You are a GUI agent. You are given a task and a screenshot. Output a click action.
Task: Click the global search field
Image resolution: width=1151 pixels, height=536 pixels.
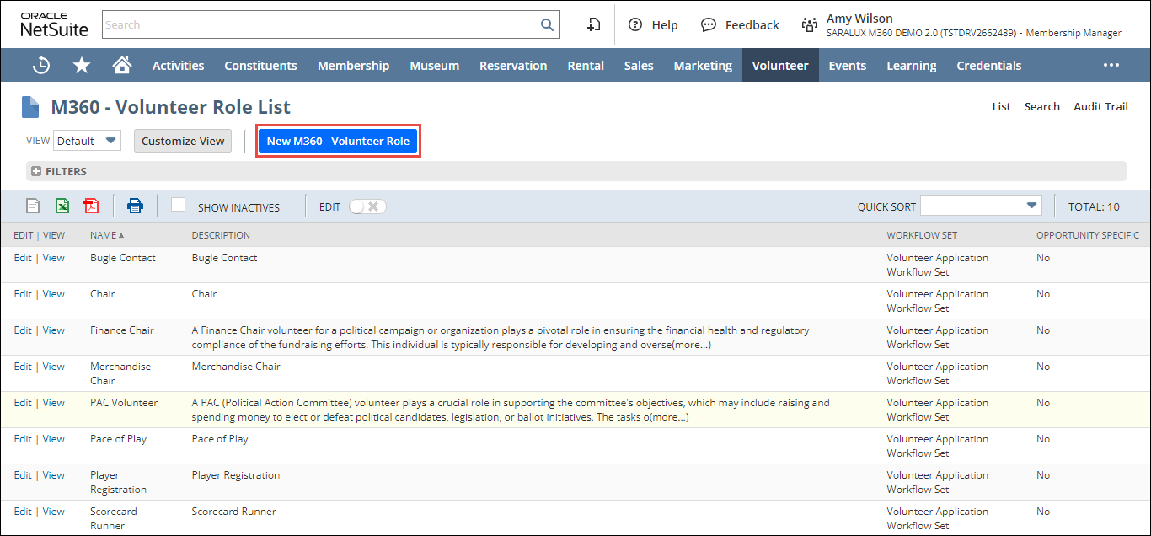(x=320, y=25)
